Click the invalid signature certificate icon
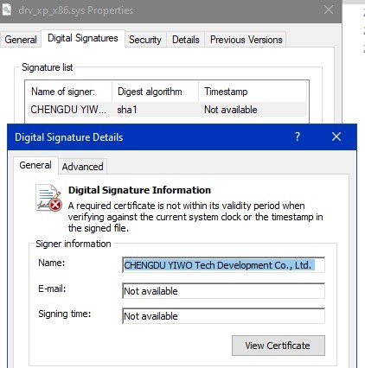The height and width of the screenshot is (368, 365). (x=48, y=198)
